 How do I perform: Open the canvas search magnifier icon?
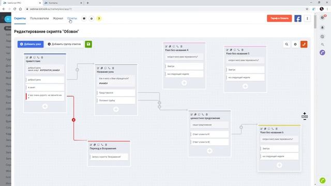(287, 44)
